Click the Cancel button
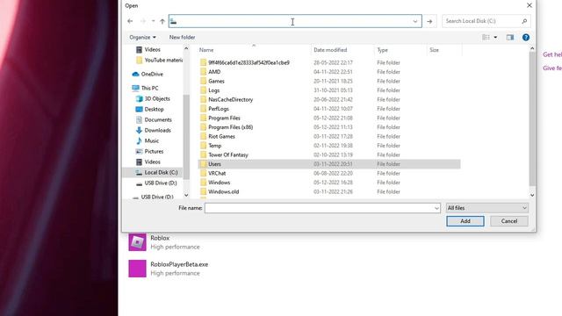Viewport: 562px width, 316px height. point(509,221)
